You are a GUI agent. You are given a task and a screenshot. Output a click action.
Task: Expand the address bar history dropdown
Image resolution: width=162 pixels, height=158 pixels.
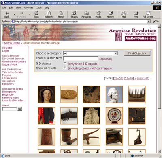[149, 21]
